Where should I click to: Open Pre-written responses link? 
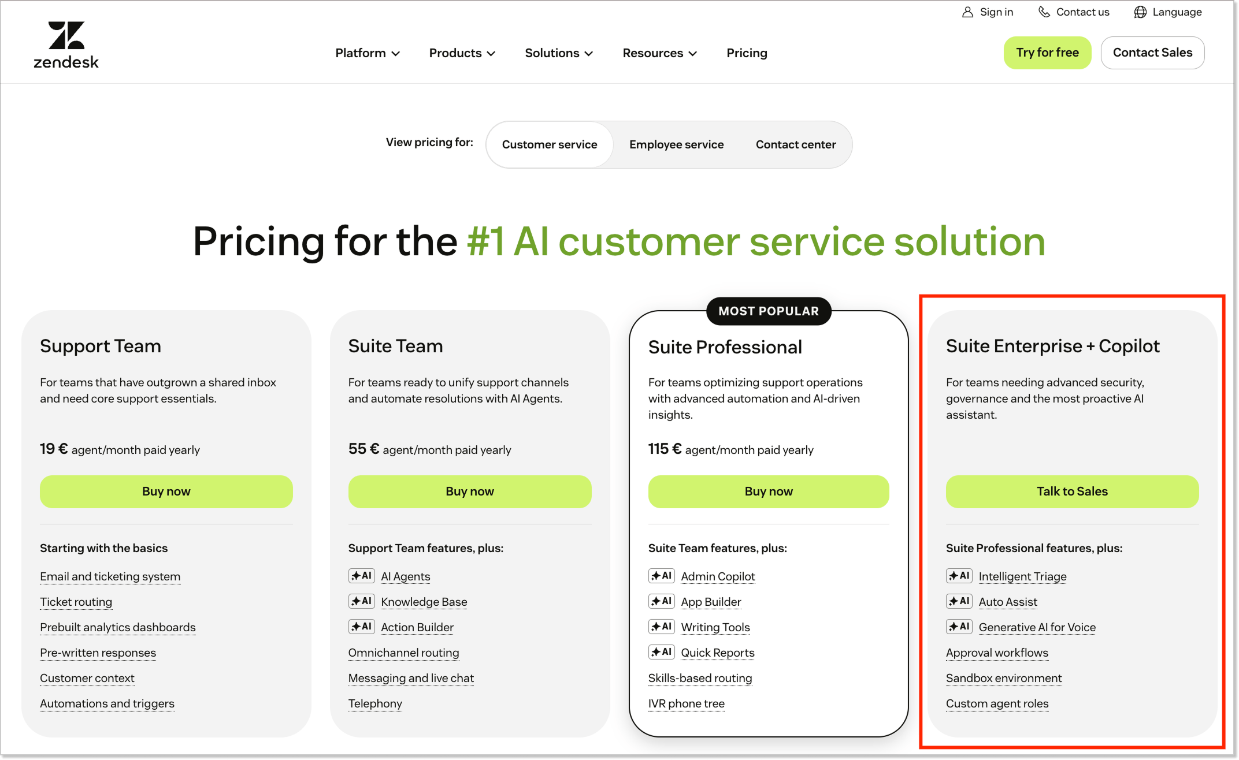(98, 653)
